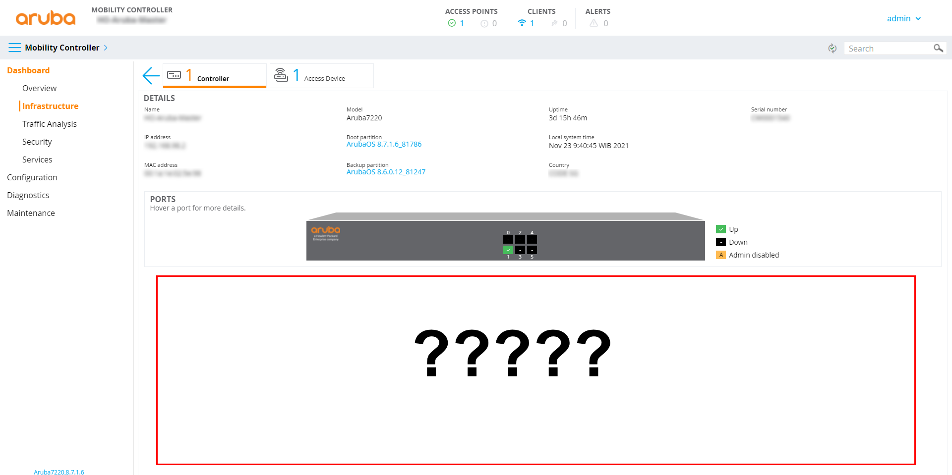This screenshot has height=475, width=952.
Task: Focus the Search input field
Action: point(888,48)
